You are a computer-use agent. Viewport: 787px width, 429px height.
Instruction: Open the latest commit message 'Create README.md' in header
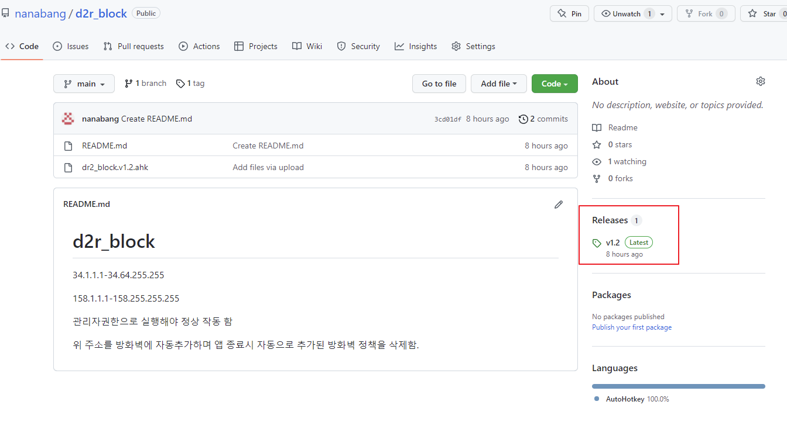[156, 119]
